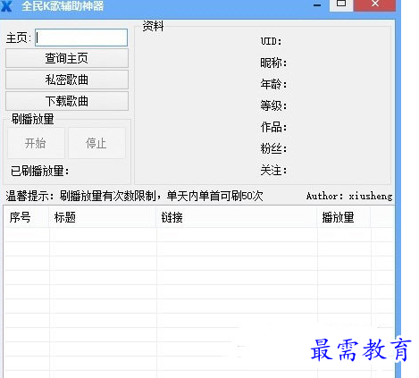The image size is (419, 378).
Task: Minimize the 全民K歌辅助神器 window
Action: (317, 5)
